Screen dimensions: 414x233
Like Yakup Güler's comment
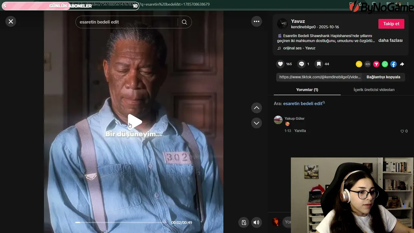coord(402,131)
